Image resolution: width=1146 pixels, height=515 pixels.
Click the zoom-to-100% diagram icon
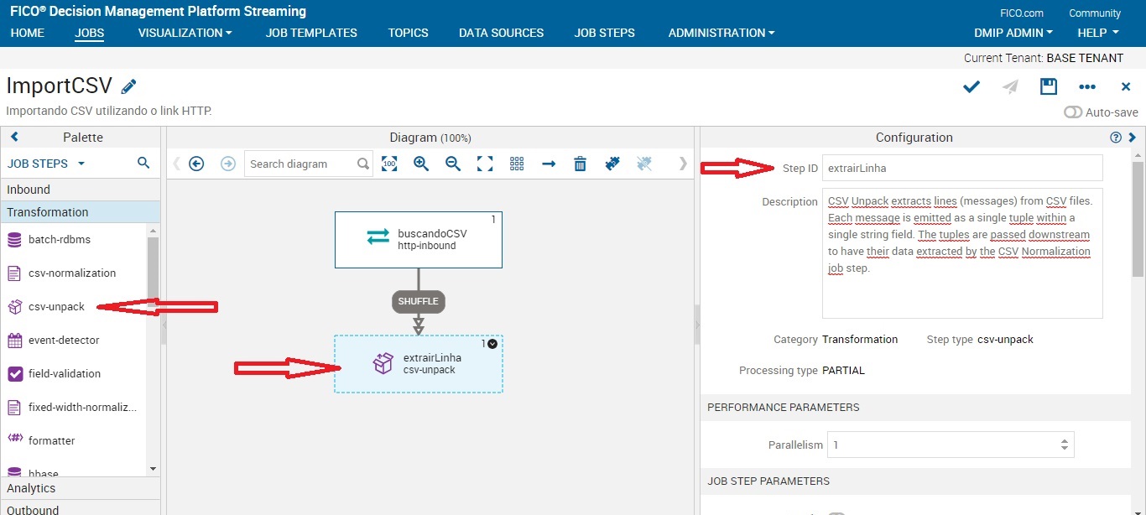pyautogui.click(x=389, y=164)
